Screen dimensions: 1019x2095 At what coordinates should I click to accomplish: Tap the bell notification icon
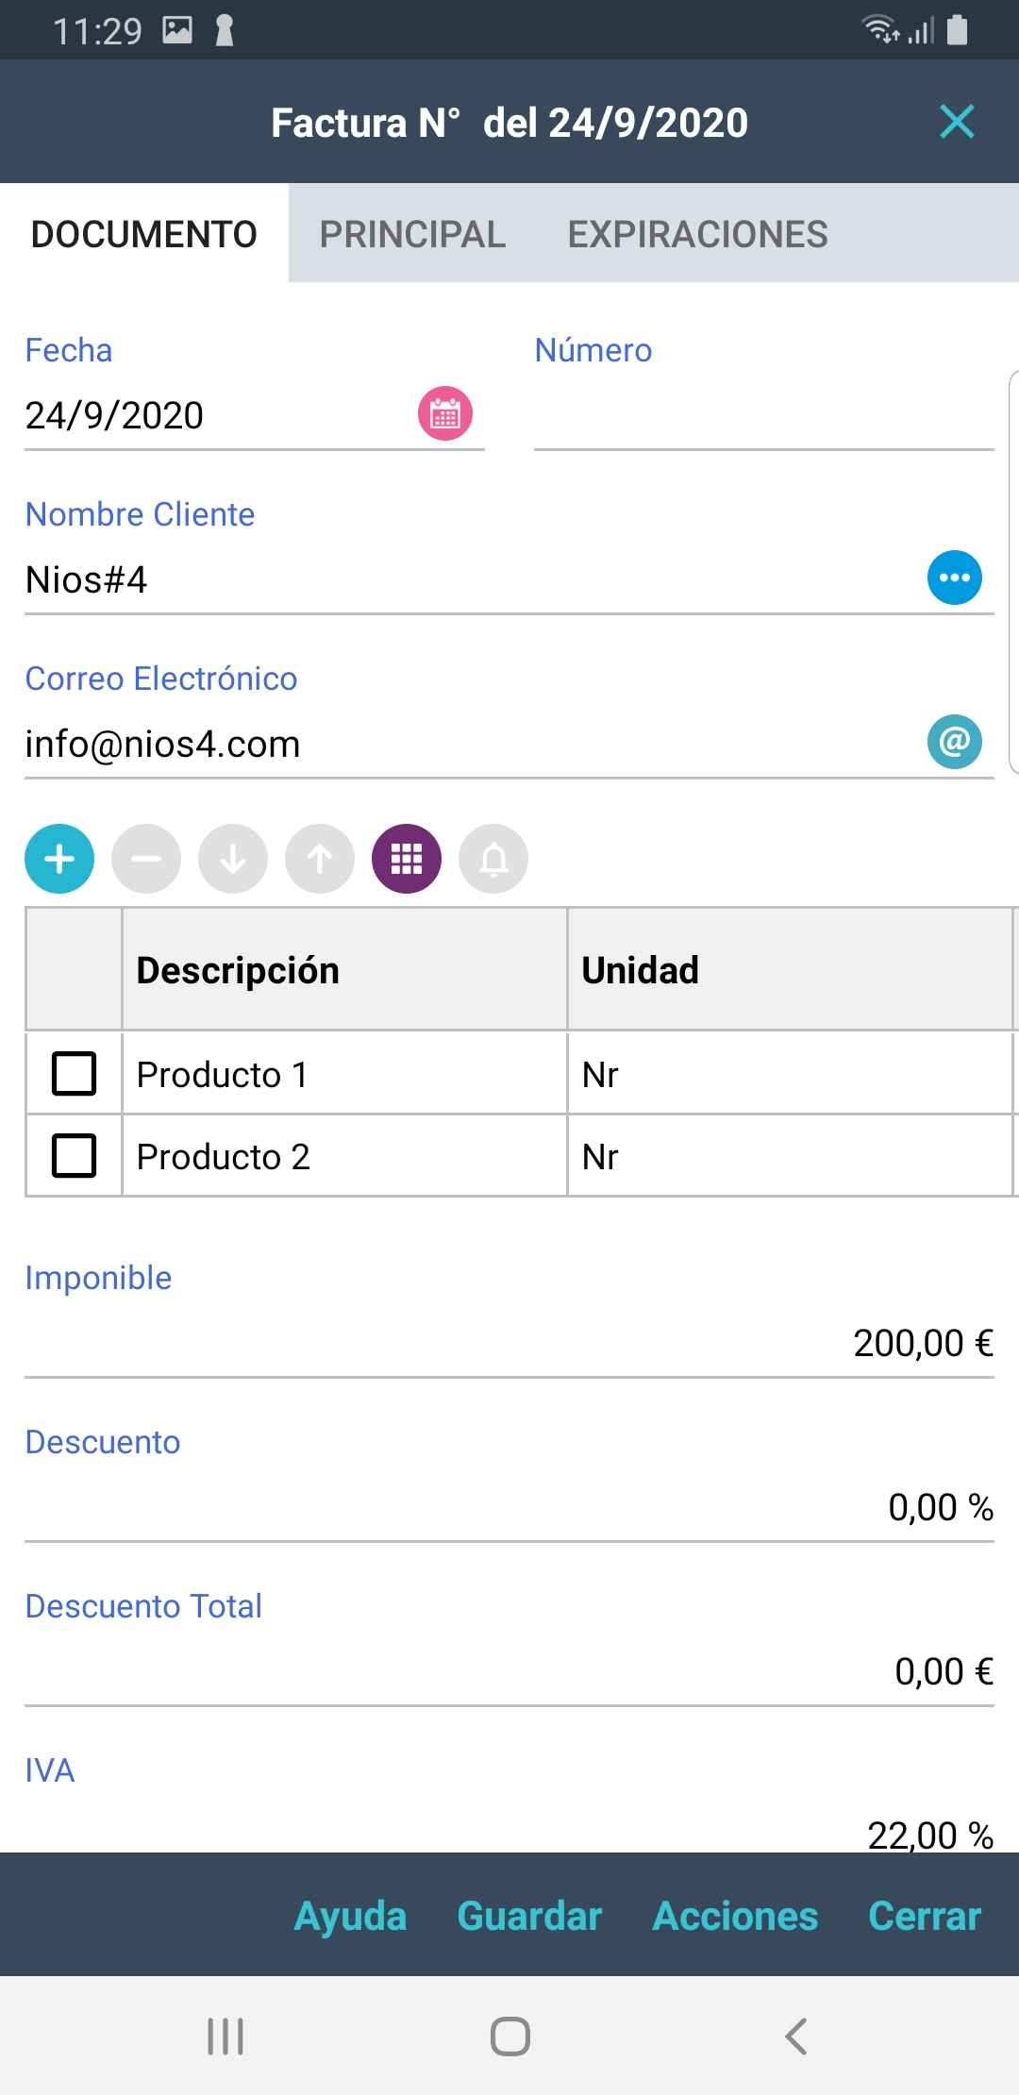(493, 859)
